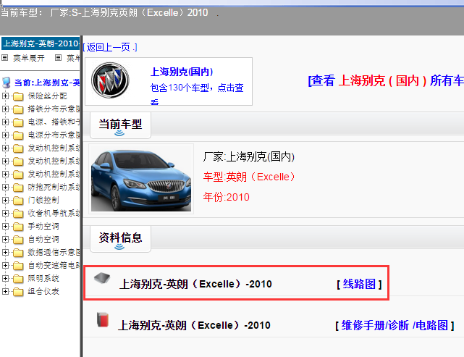Click the 电源分布示意图 folder icon
The width and height of the screenshot is (464, 357).
[18, 135]
